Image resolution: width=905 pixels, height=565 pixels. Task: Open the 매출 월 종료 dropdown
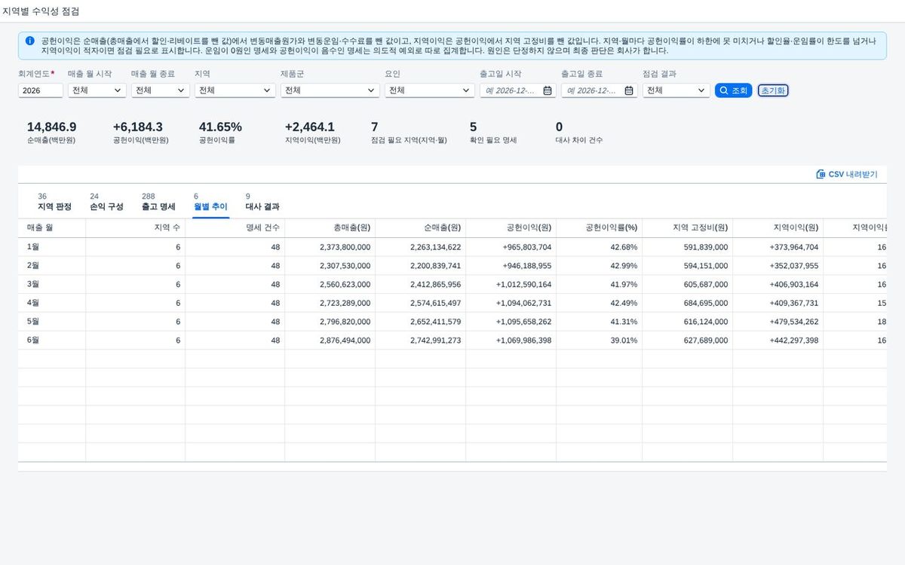point(160,90)
